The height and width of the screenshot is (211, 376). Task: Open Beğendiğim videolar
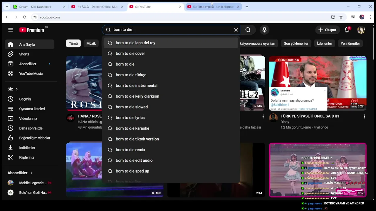tap(30, 138)
